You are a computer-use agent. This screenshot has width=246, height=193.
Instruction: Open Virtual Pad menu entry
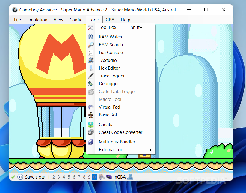120,107
